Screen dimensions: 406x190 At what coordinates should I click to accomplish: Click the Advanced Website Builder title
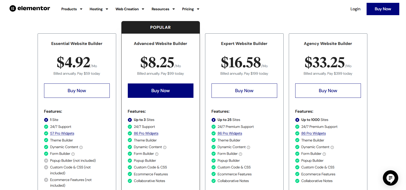(x=160, y=44)
